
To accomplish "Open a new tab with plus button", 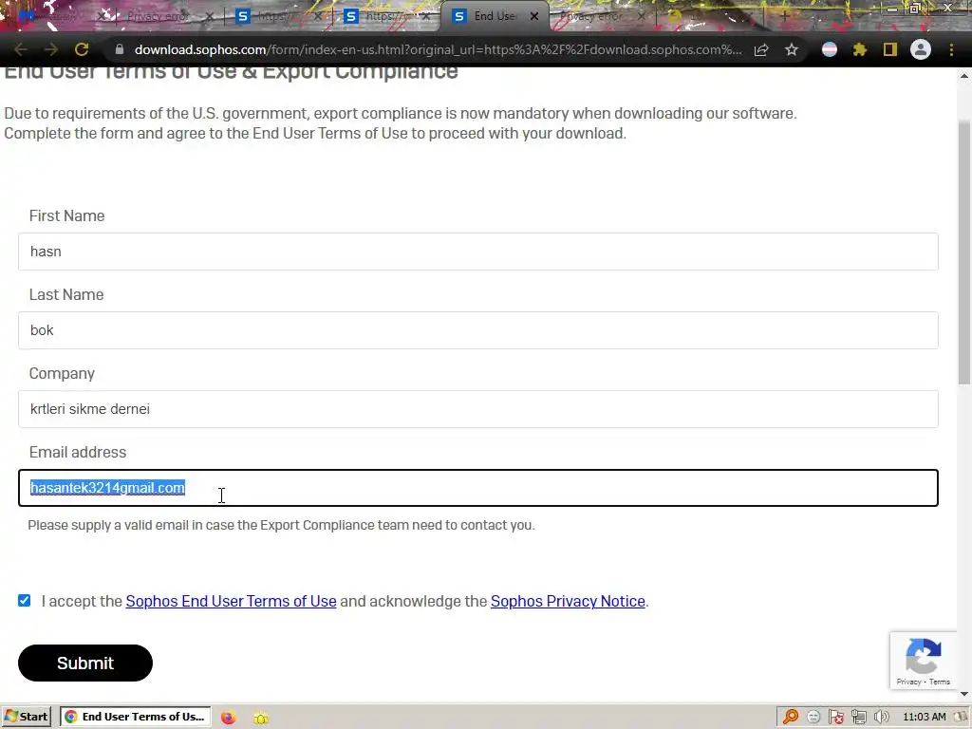I will click(784, 16).
